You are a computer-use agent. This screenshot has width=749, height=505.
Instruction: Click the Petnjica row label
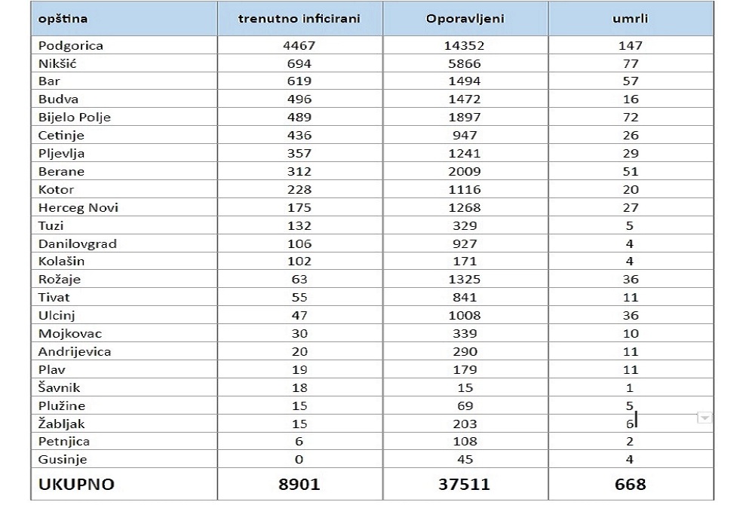[x=64, y=442]
